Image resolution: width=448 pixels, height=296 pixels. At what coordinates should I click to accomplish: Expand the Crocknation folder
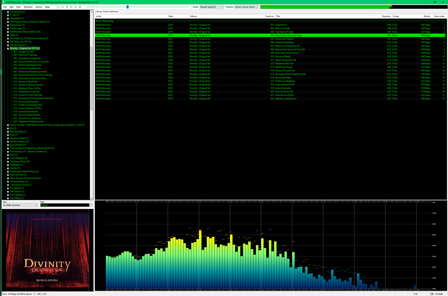click(x=8, y=12)
